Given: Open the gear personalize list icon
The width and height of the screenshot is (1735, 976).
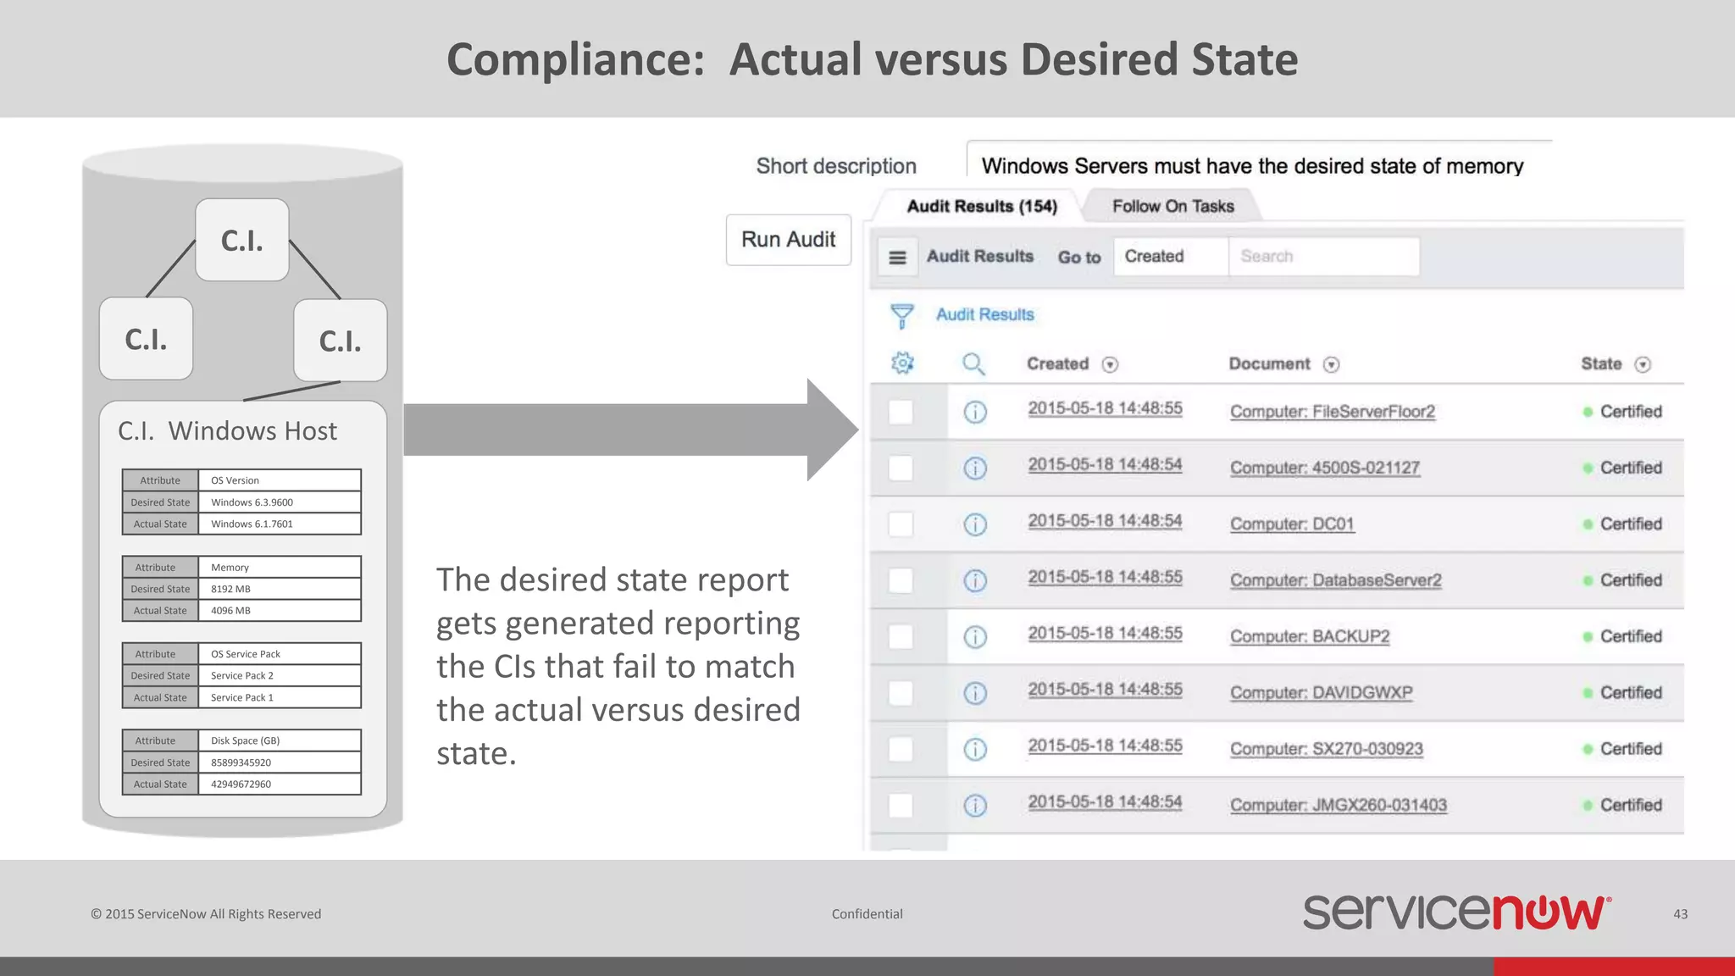Looking at the screenshot, I should tap(902, 363).
